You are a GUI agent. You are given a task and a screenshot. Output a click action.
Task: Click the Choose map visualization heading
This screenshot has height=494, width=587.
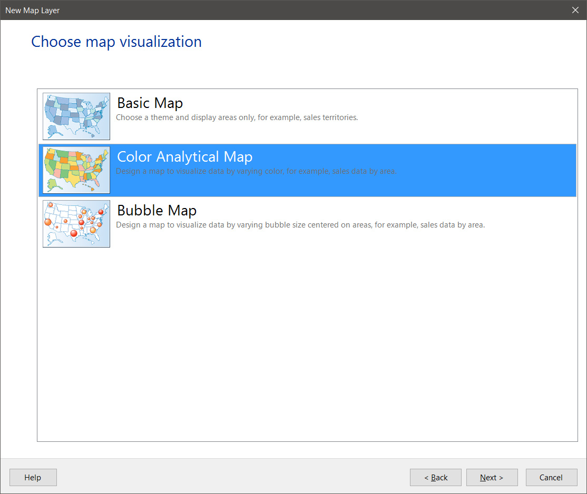point(116,42)
